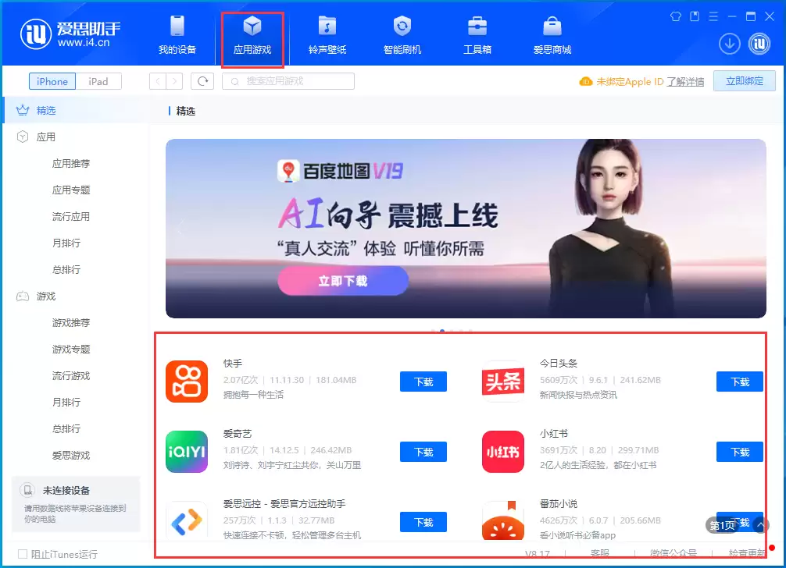The width and height of the screenshot is (786, 568).
Task: Go back with the left arrow button
Action: (158, 81)
